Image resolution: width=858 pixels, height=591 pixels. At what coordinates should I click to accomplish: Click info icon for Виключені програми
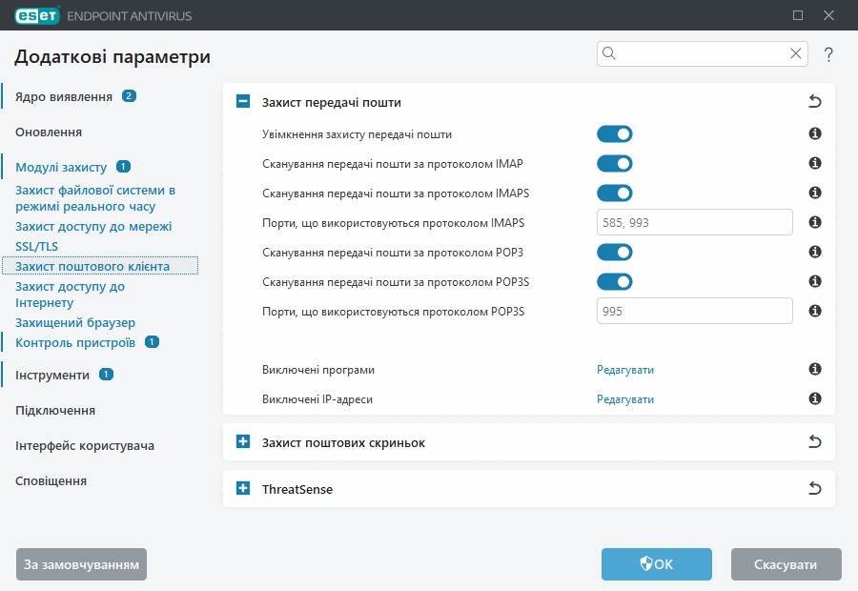tap(815, 369)
